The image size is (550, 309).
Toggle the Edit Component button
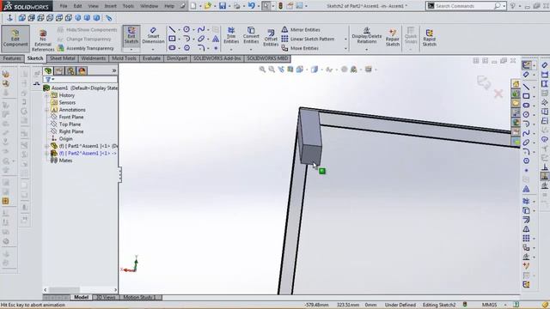pos(15,38)
